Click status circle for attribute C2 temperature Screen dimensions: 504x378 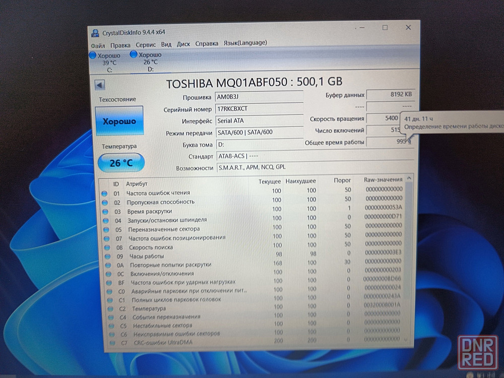(x=106, y=308)
